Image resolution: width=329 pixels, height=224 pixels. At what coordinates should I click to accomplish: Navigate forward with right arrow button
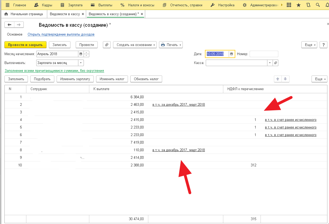click(19, 25)
